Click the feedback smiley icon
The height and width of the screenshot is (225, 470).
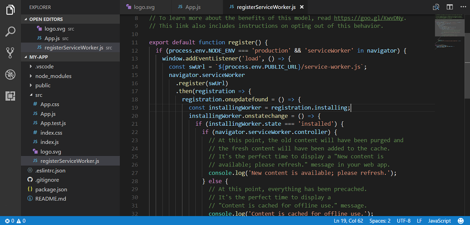point(460,221)
